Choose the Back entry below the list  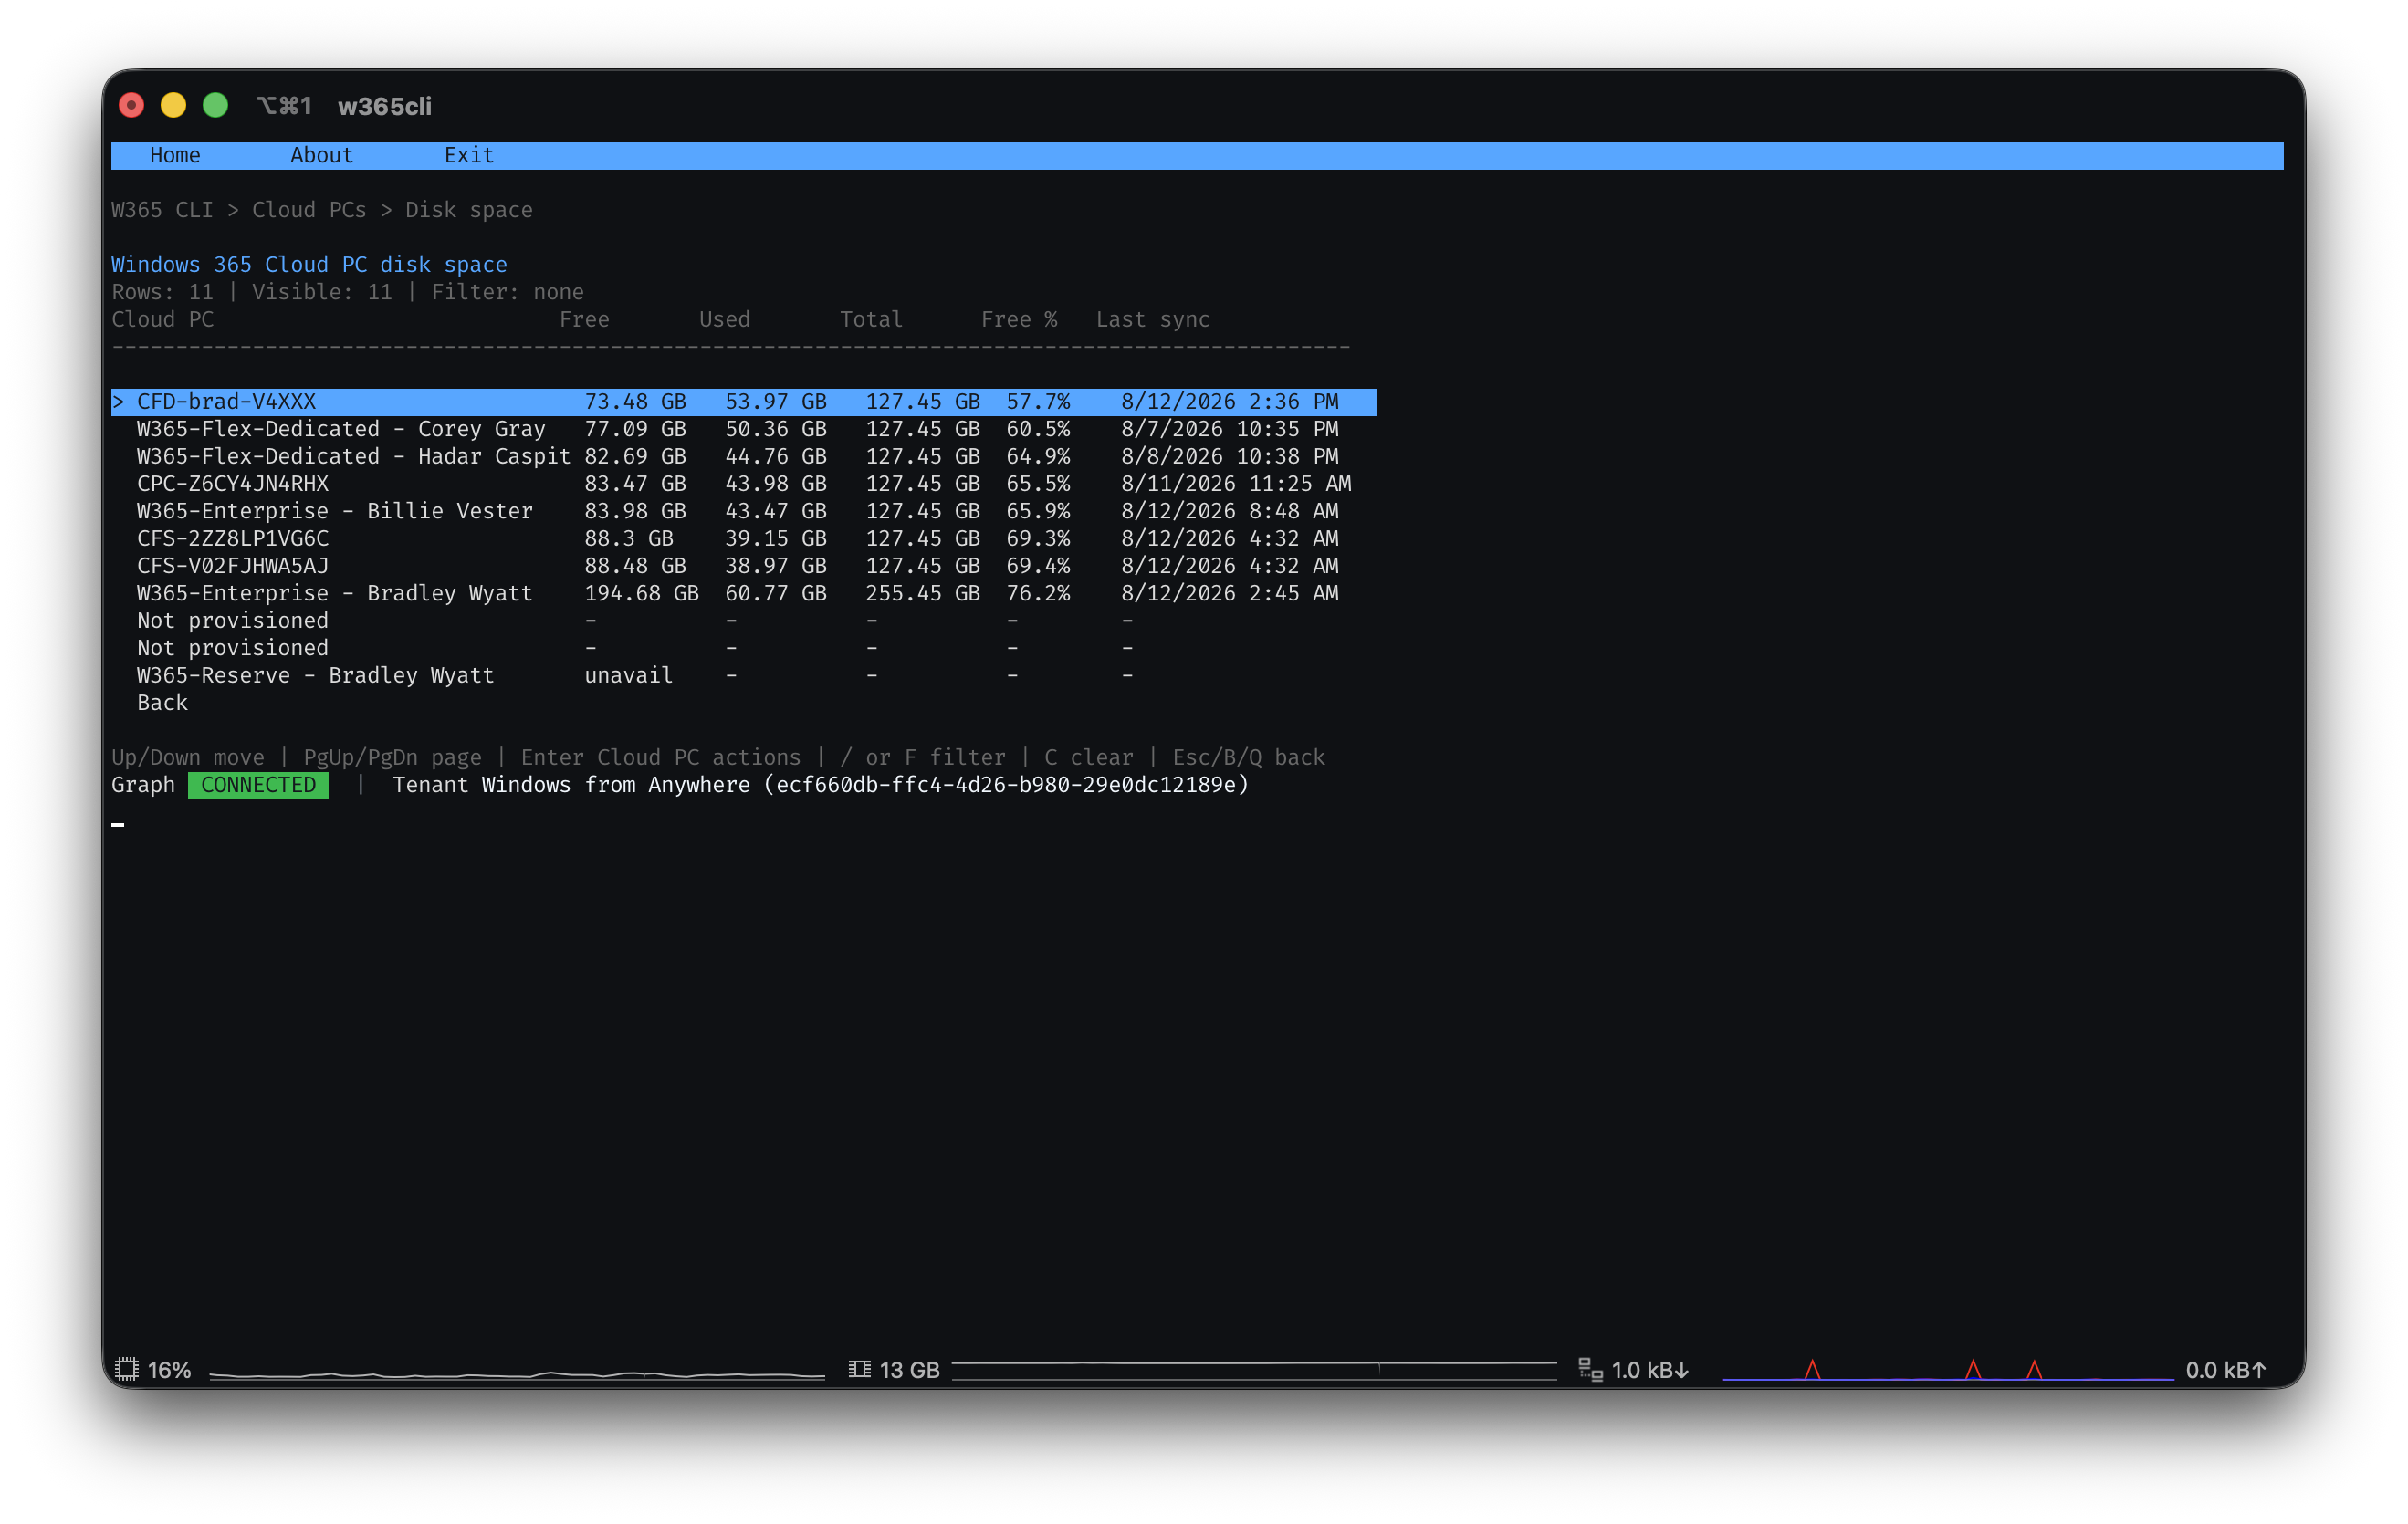point(162,703)
